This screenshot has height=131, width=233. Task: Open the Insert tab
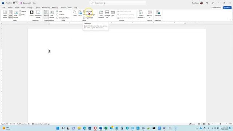pos(17,8)
